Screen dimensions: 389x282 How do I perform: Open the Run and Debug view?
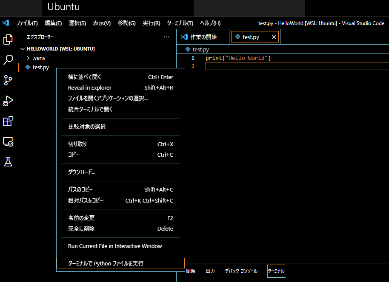pos(8,101)
